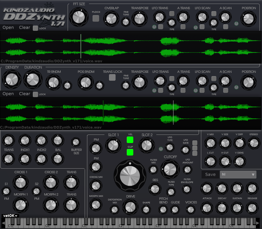The width and height of the screenshot is (262, 229).
Task: Open a sample in the granular section
Action: click(x=8, y=94)
